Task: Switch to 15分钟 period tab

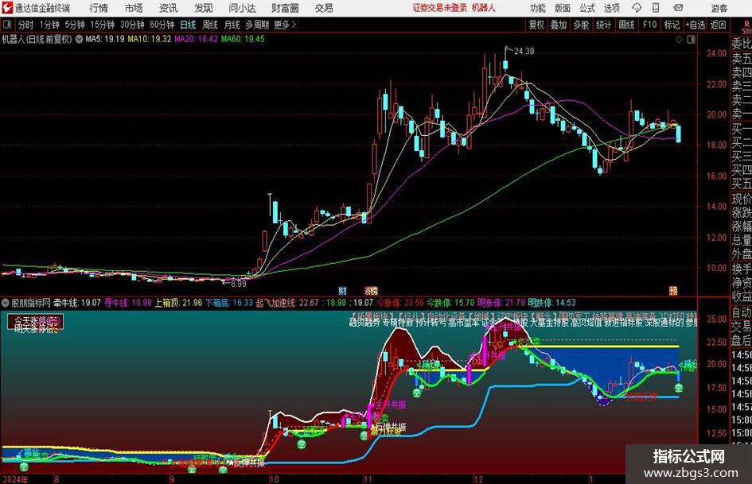Action: pos(102,25)
